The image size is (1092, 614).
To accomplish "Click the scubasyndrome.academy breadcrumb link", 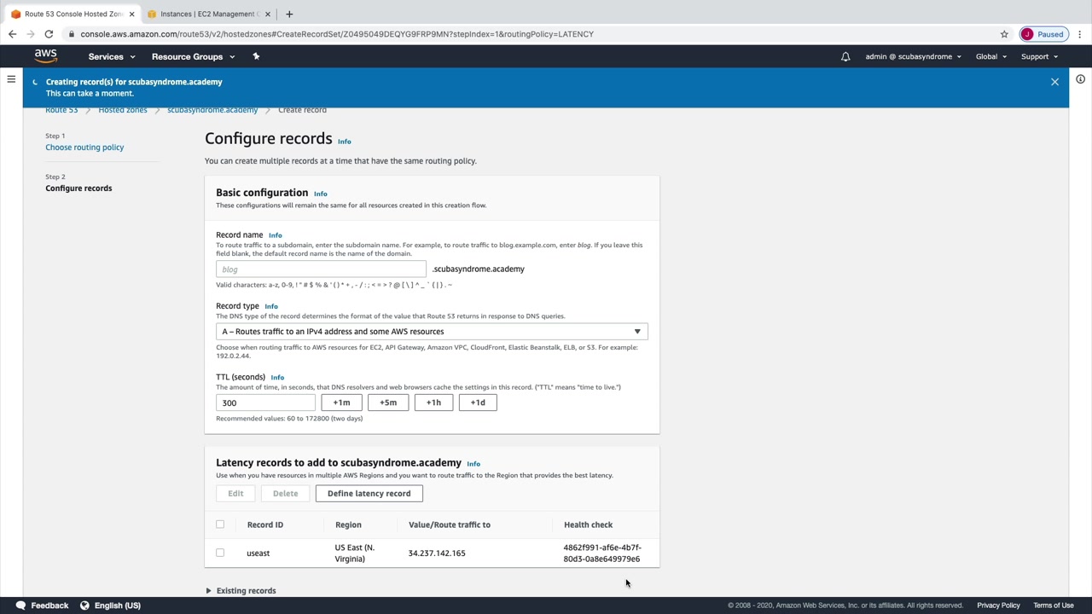I will tap(212, 110).
